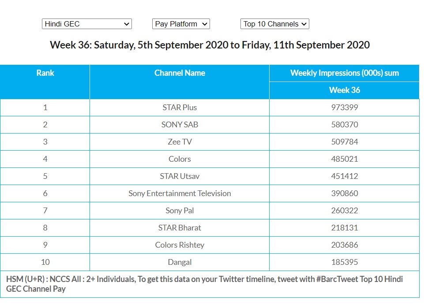424x308 pixels.
Task: Click the Week 36 date range heading
Action: point(210,45)
